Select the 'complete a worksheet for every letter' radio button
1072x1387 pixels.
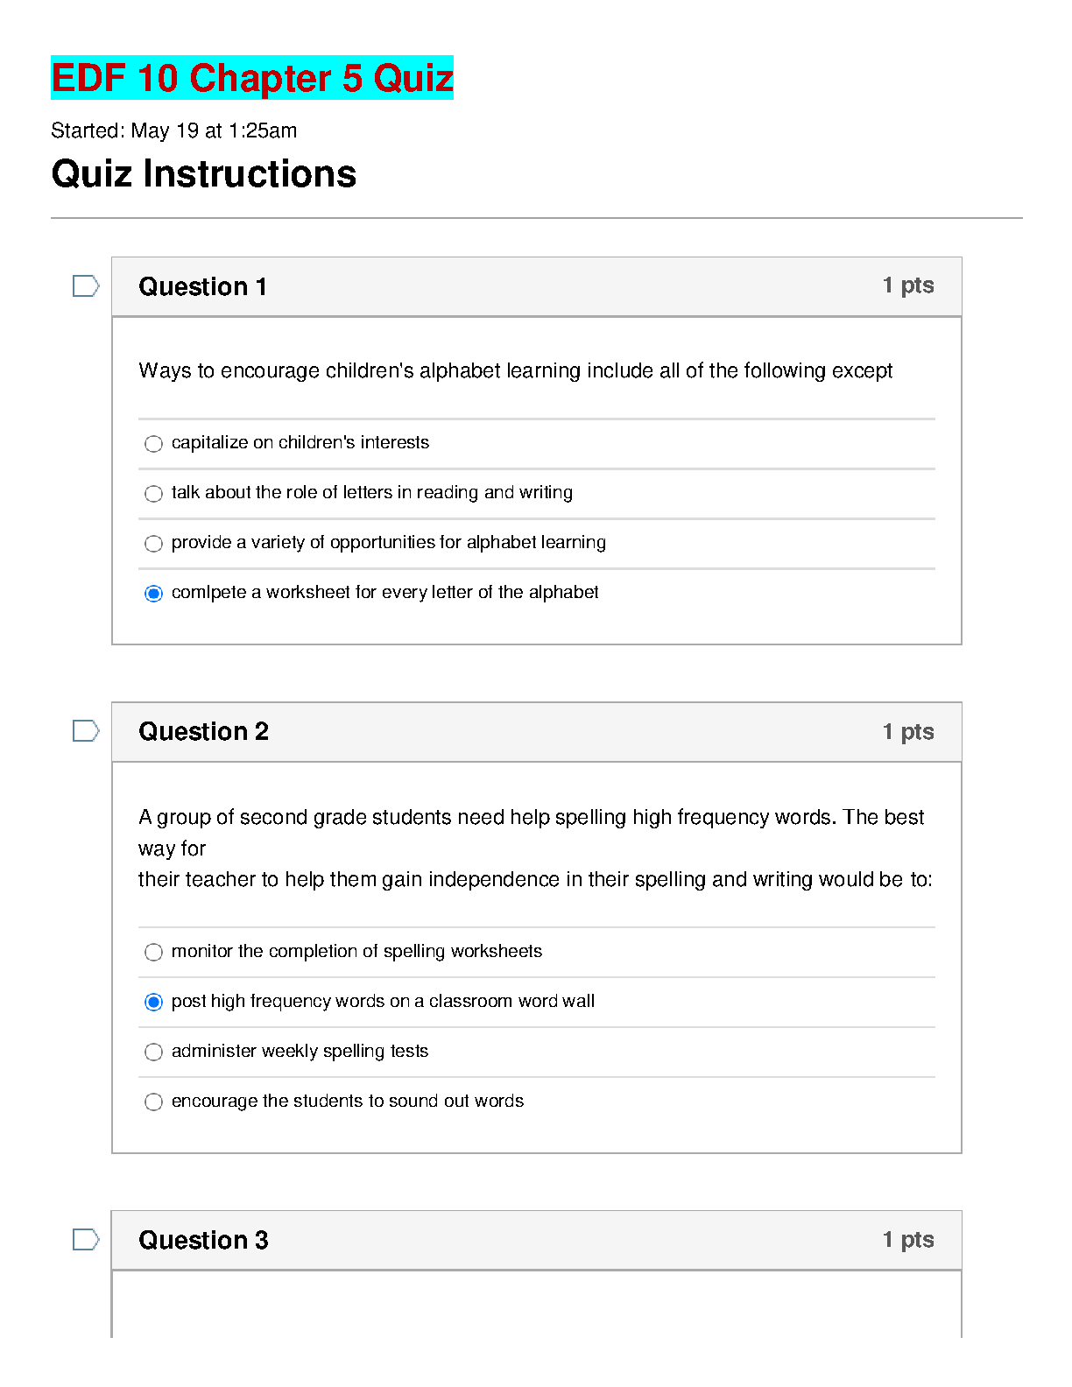153,594
